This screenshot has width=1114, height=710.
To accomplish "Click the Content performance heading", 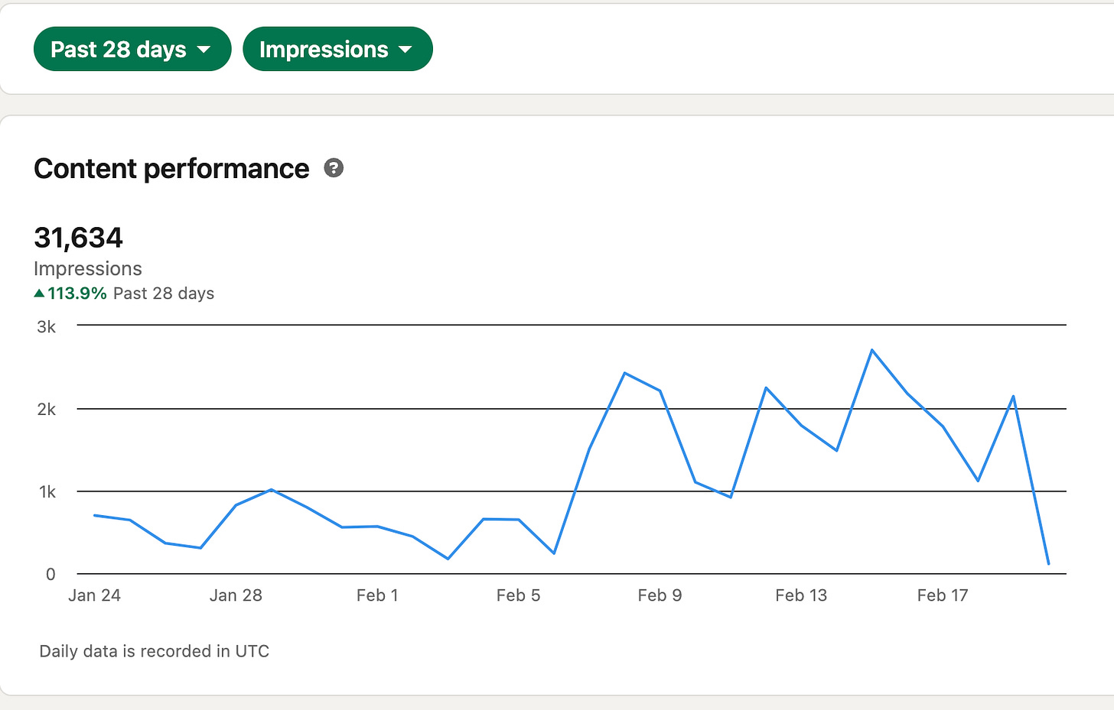I will (x=171, y=169).
